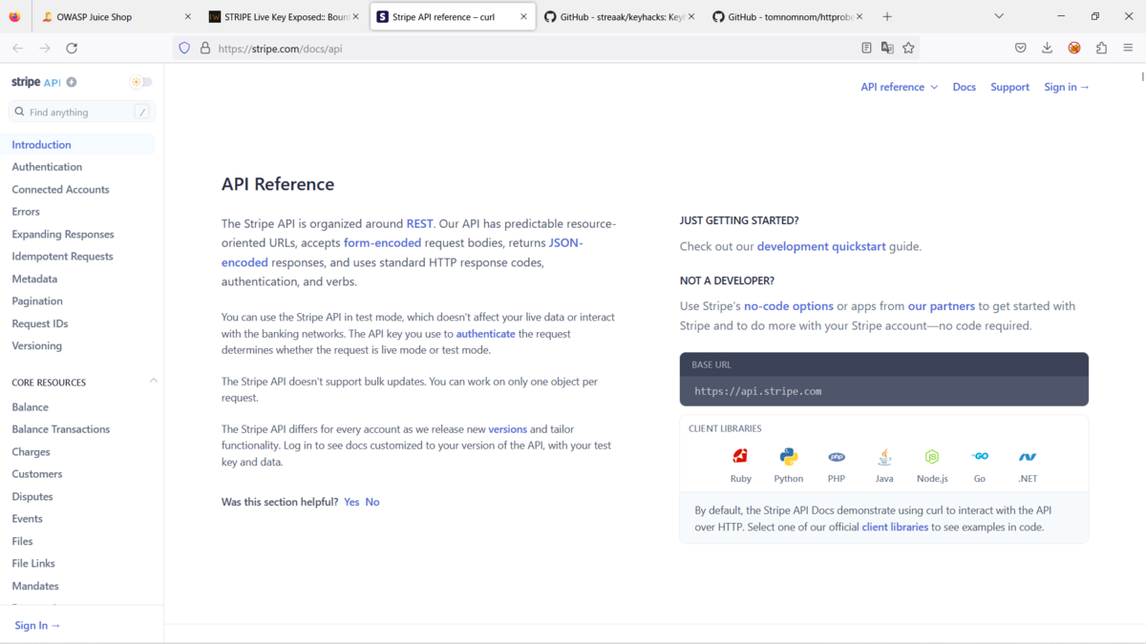This screenshot has height=644, width=1146.
Task: Follow the REST link in intro
Action: (419, 223)
